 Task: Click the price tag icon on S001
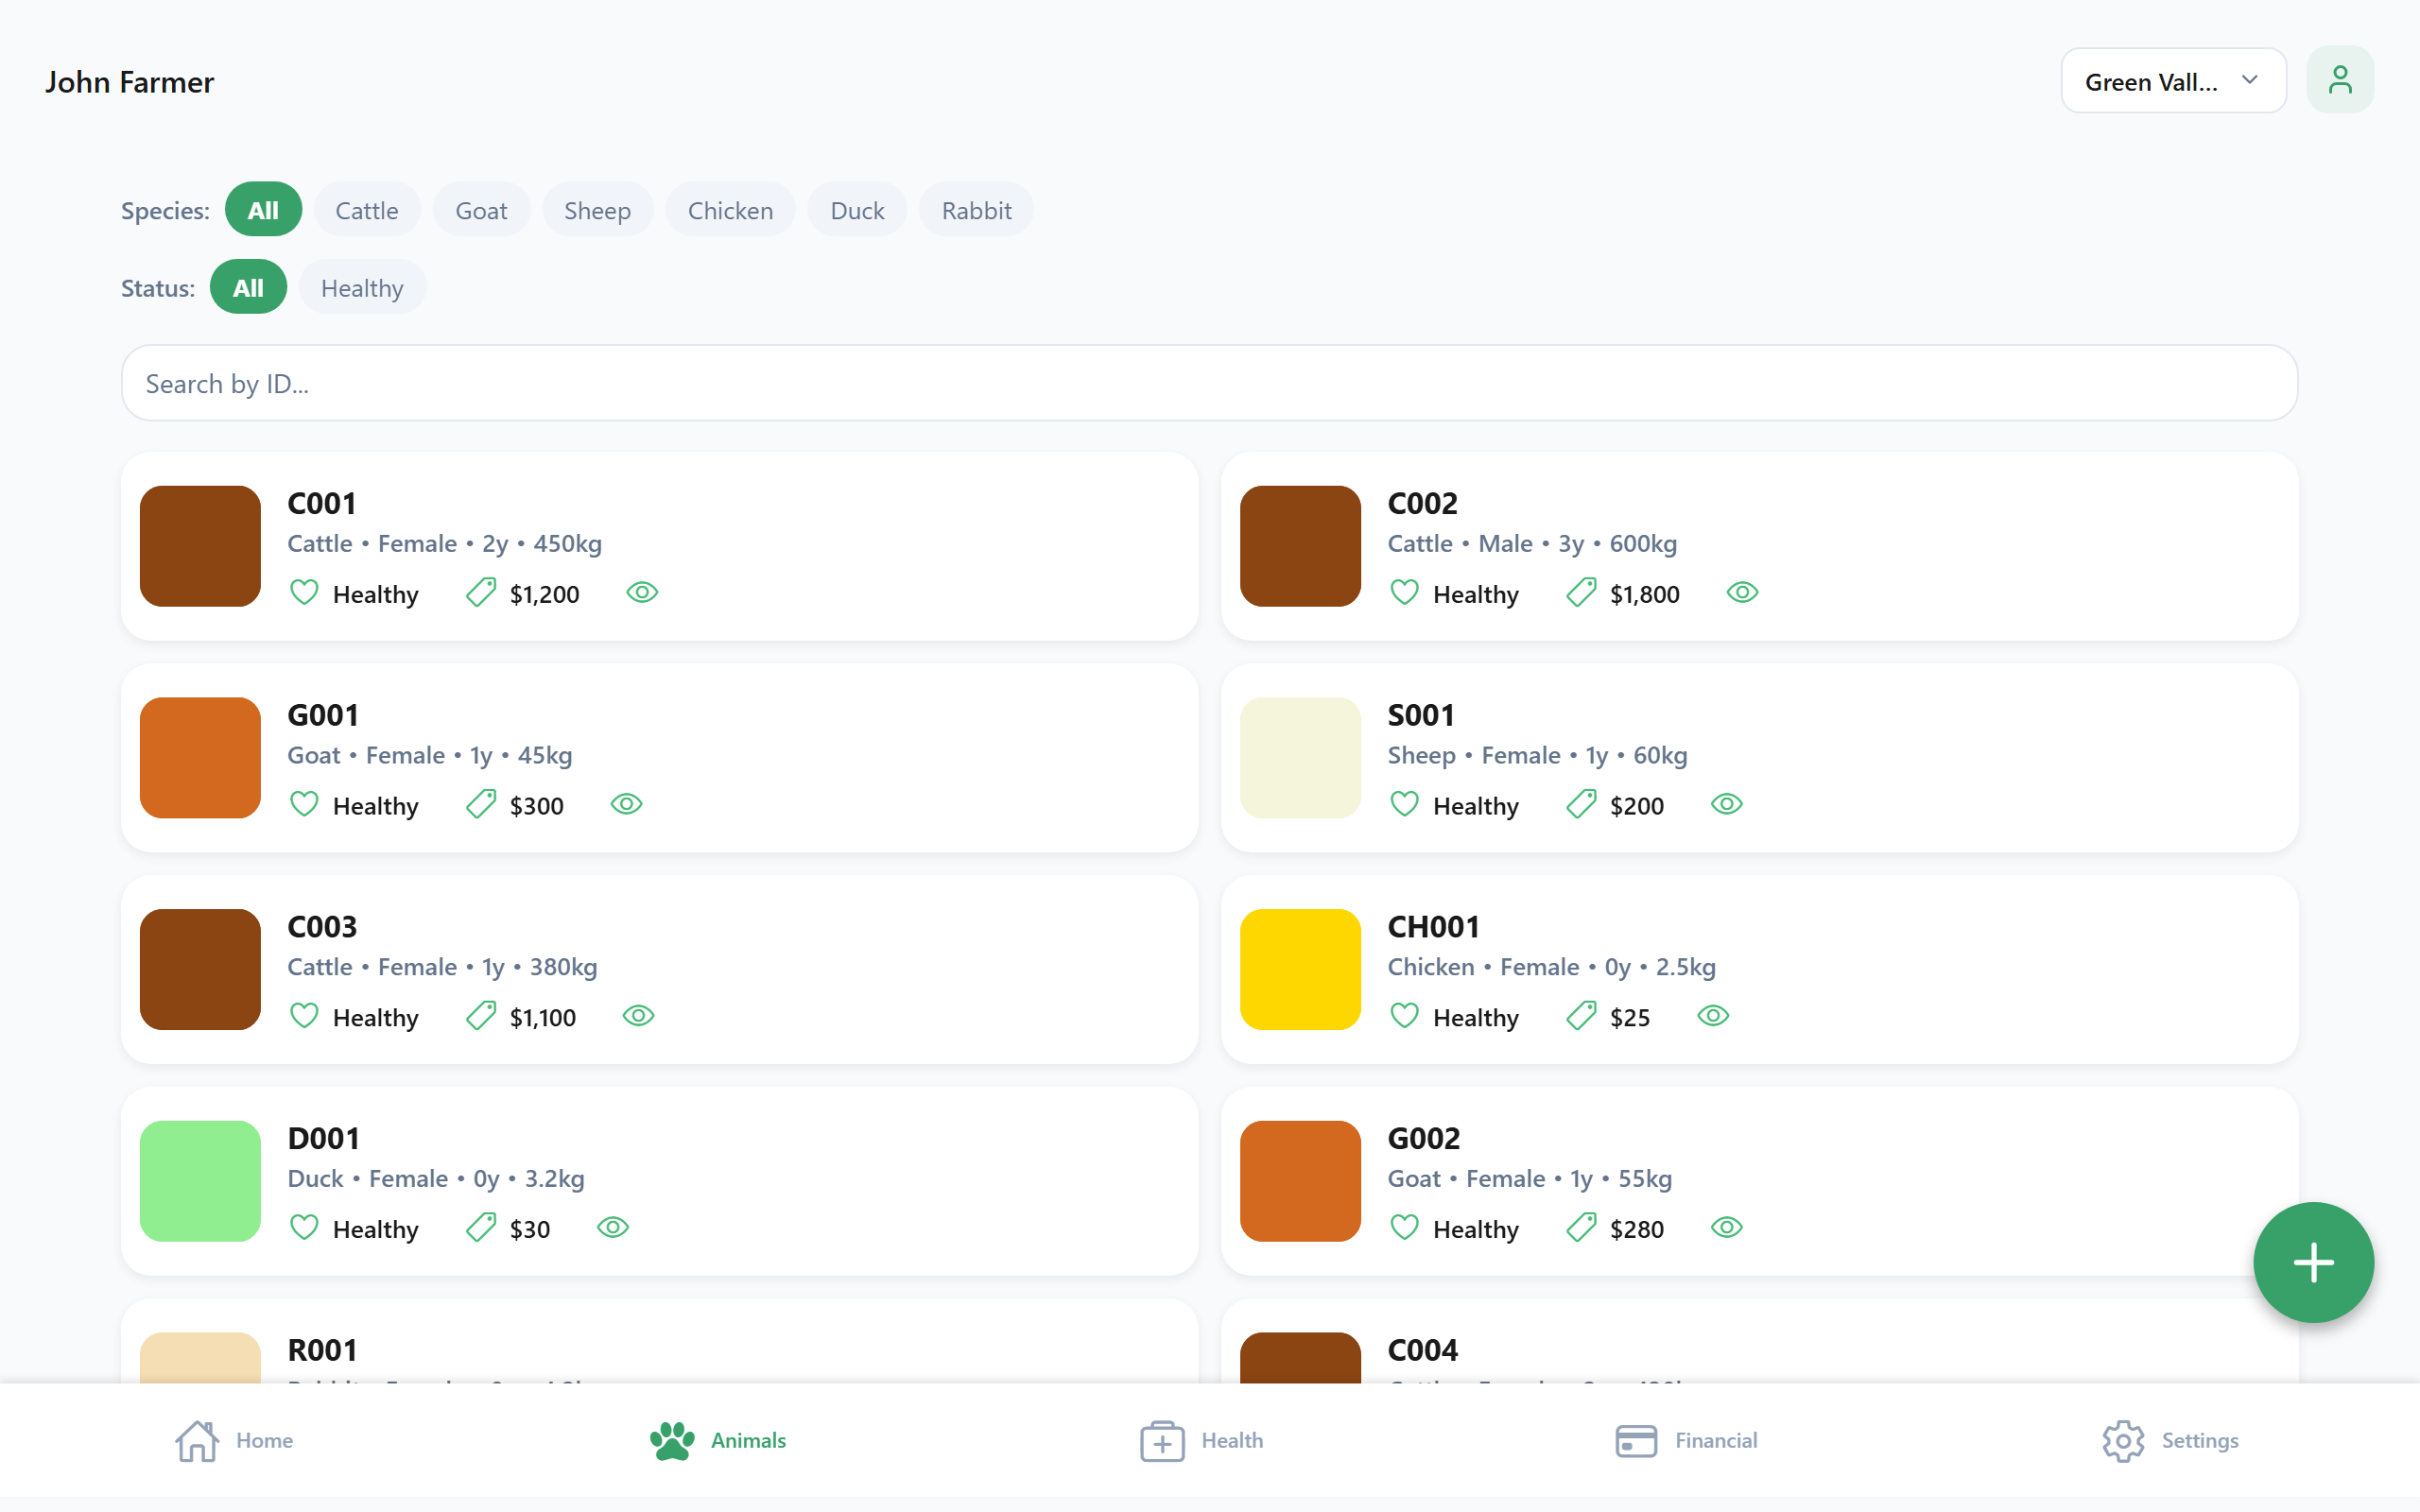pyautogui.click(x=1581, y=804)
